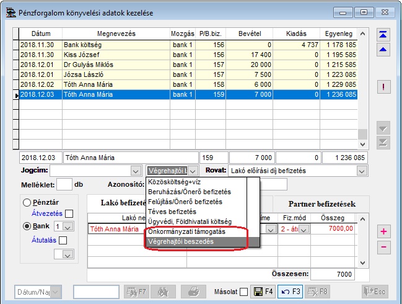Click the red minus remove-row button
The width and height of the screenshot is (402, 304).
pos(383,248)
